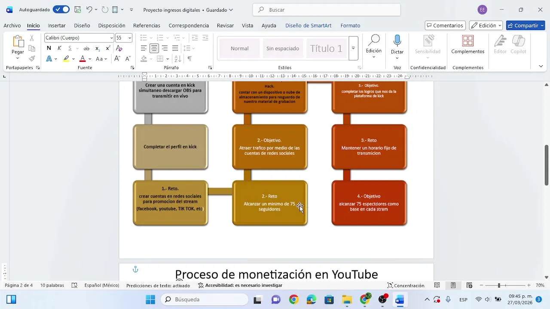Increase font size with A-up icon

117,59
